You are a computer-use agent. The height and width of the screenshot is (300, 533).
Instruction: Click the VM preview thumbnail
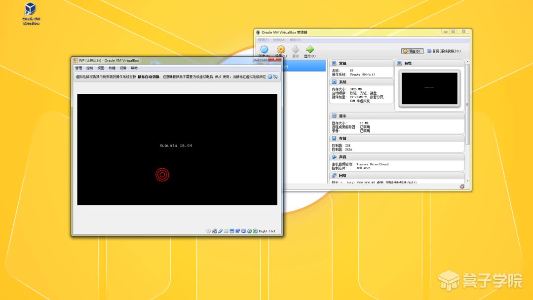click(429, 88)
